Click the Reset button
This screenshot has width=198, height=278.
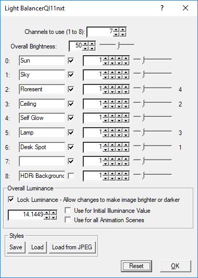click(137, 266)
